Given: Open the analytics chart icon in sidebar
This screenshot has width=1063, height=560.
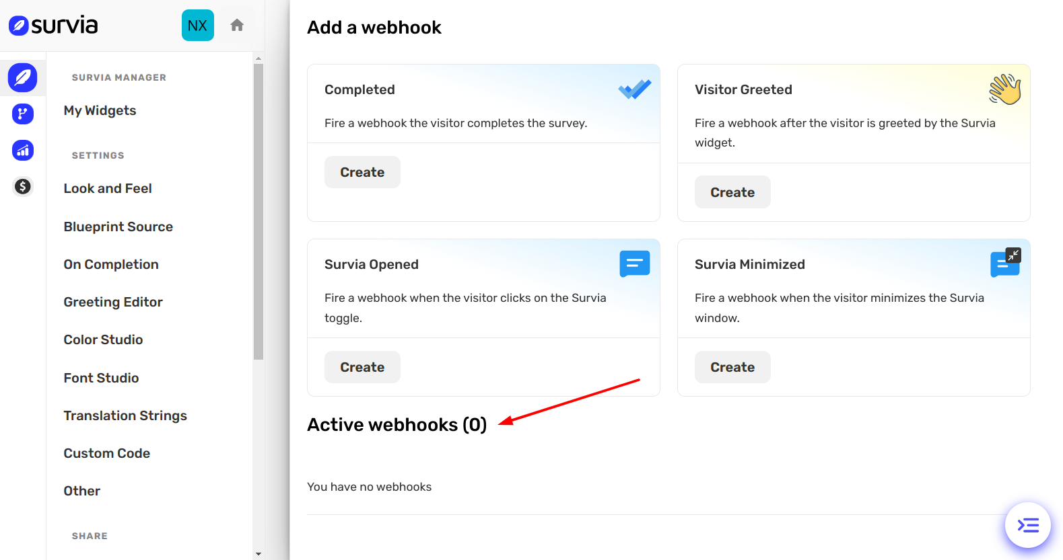Looking at the screenshot, I should point(22,150).
